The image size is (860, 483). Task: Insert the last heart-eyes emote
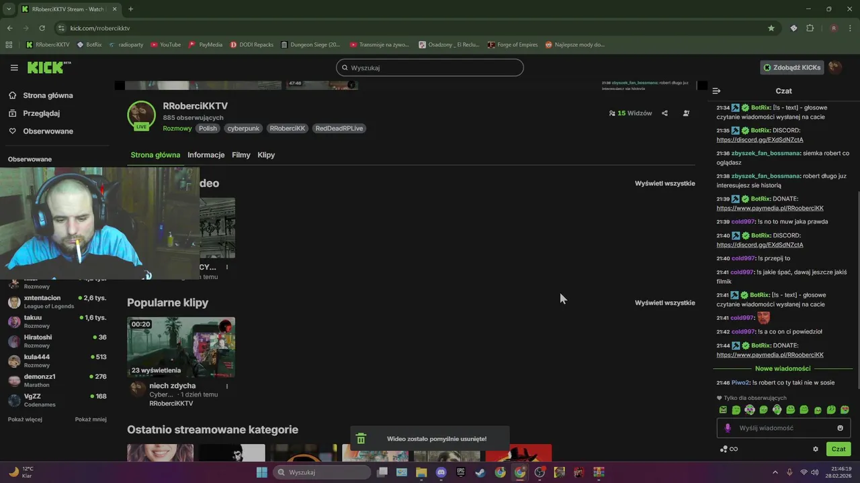point(845,410)
